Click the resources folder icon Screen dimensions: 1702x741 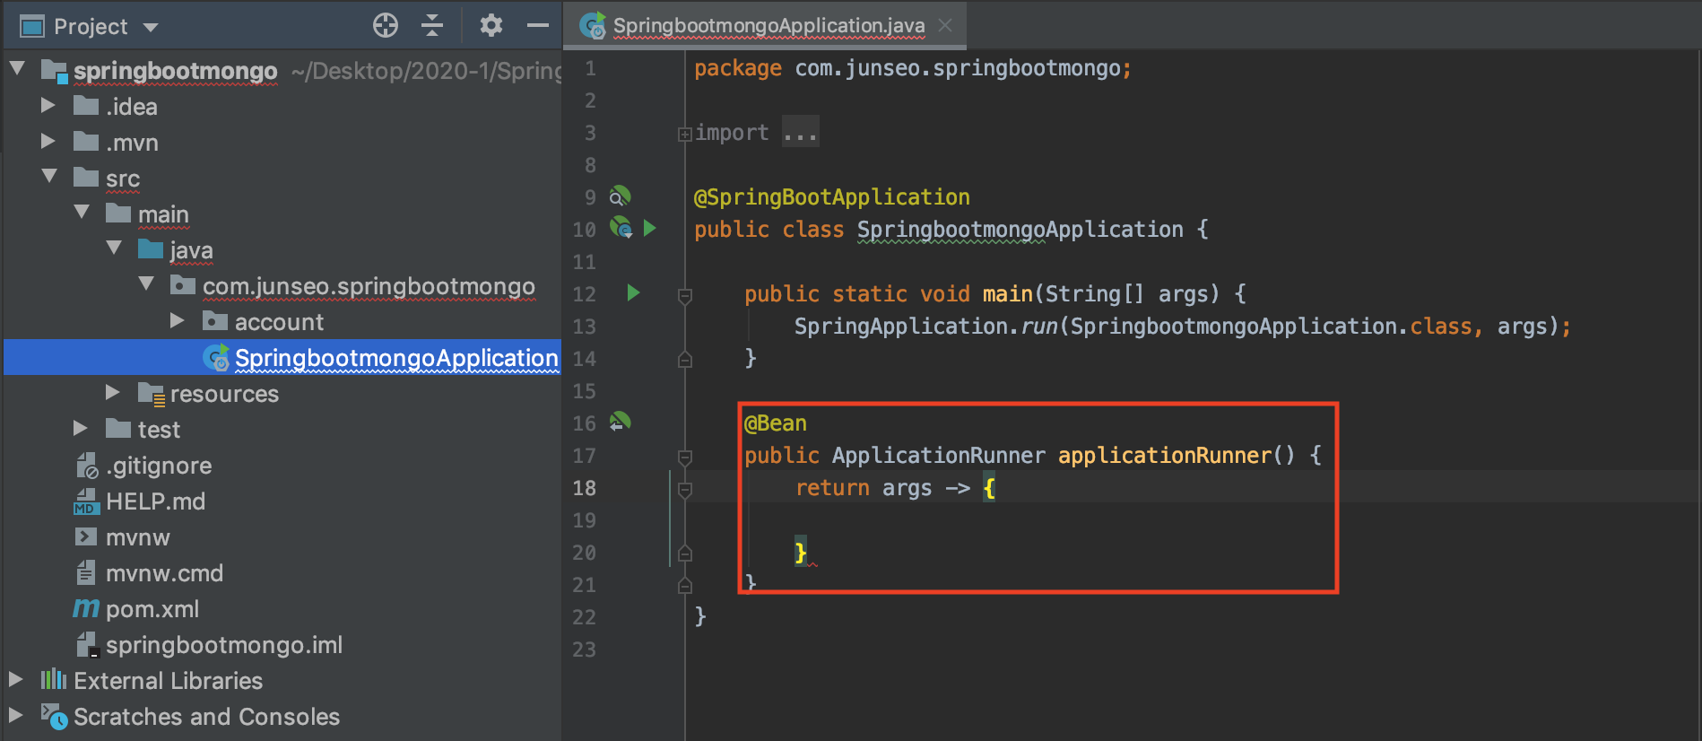(x=152, y=394)
